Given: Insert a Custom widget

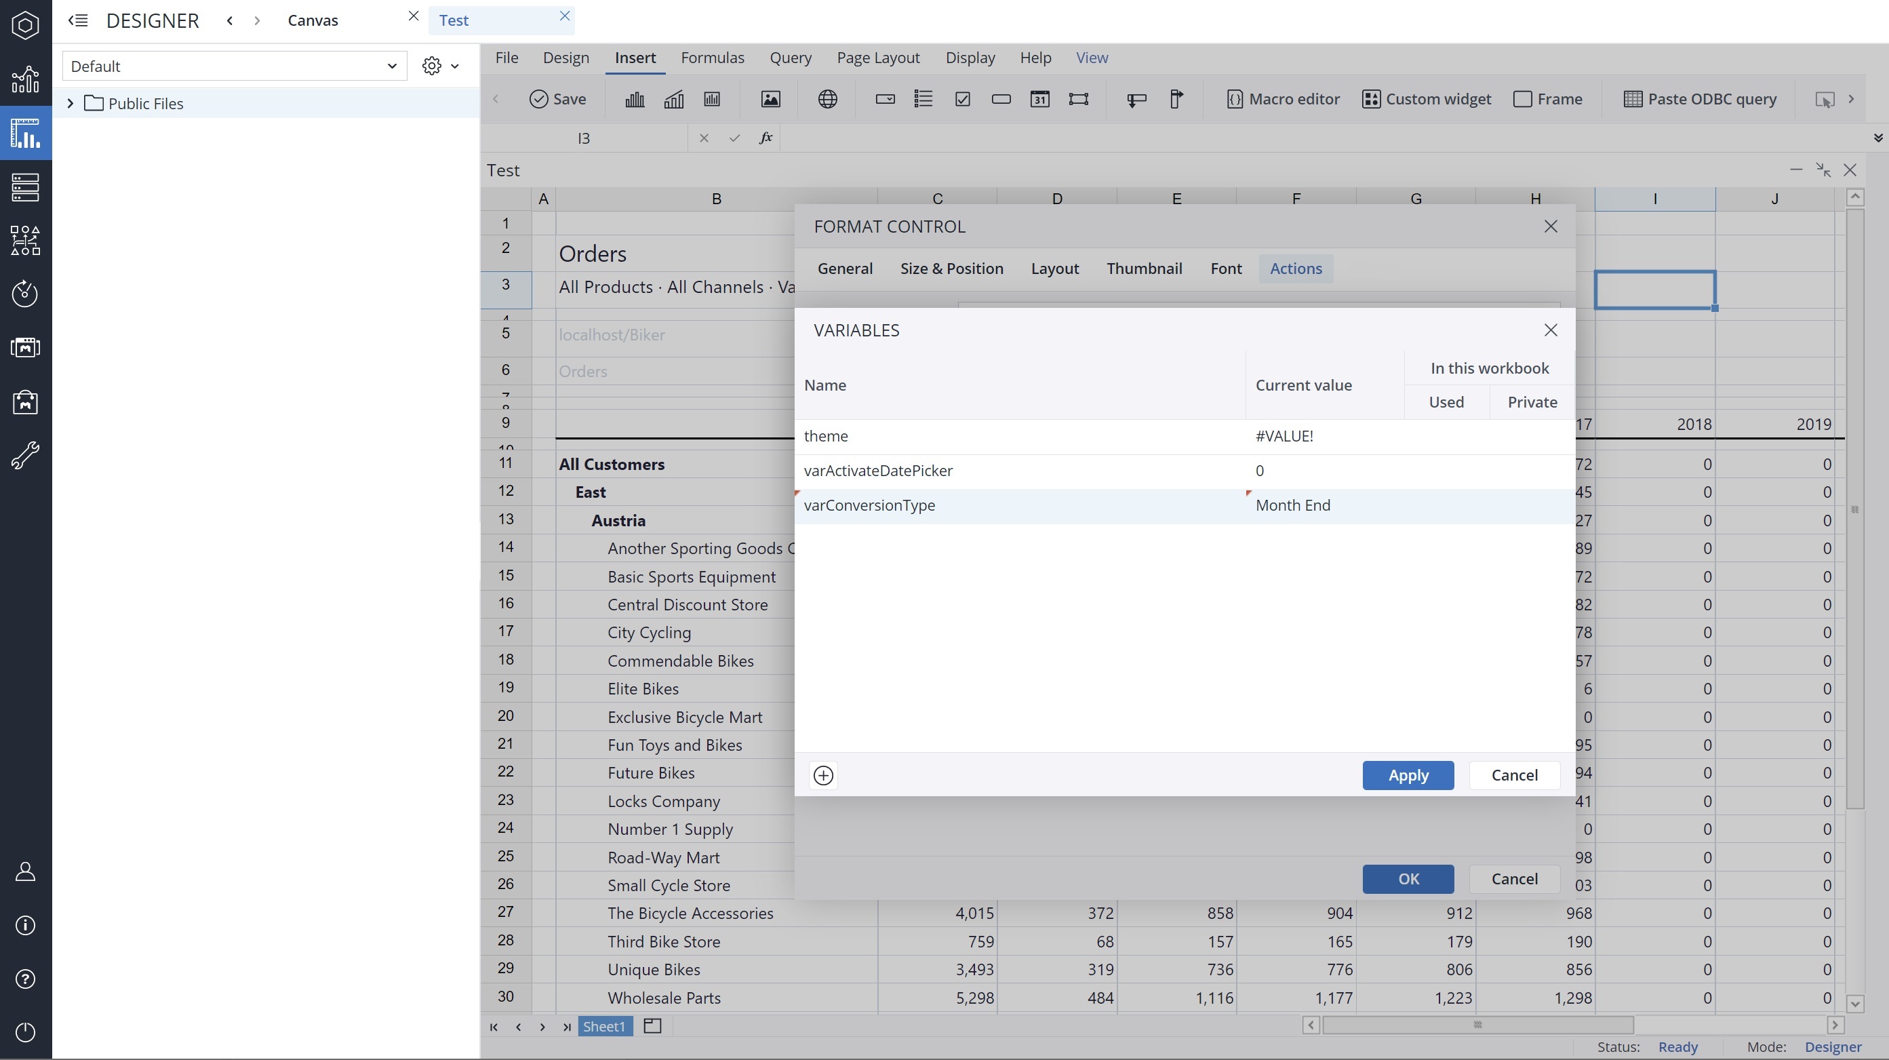Looking at the screenshot, I should point(1427,99).
